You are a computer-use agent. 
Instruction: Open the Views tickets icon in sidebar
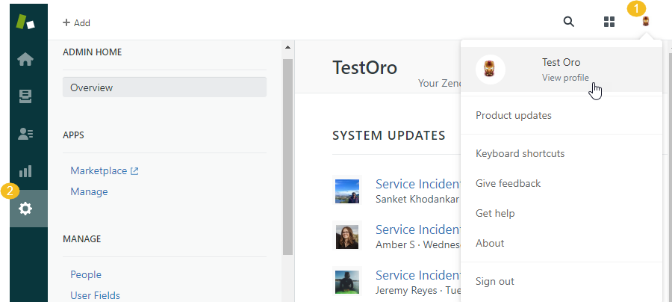[x=25, y=96]
